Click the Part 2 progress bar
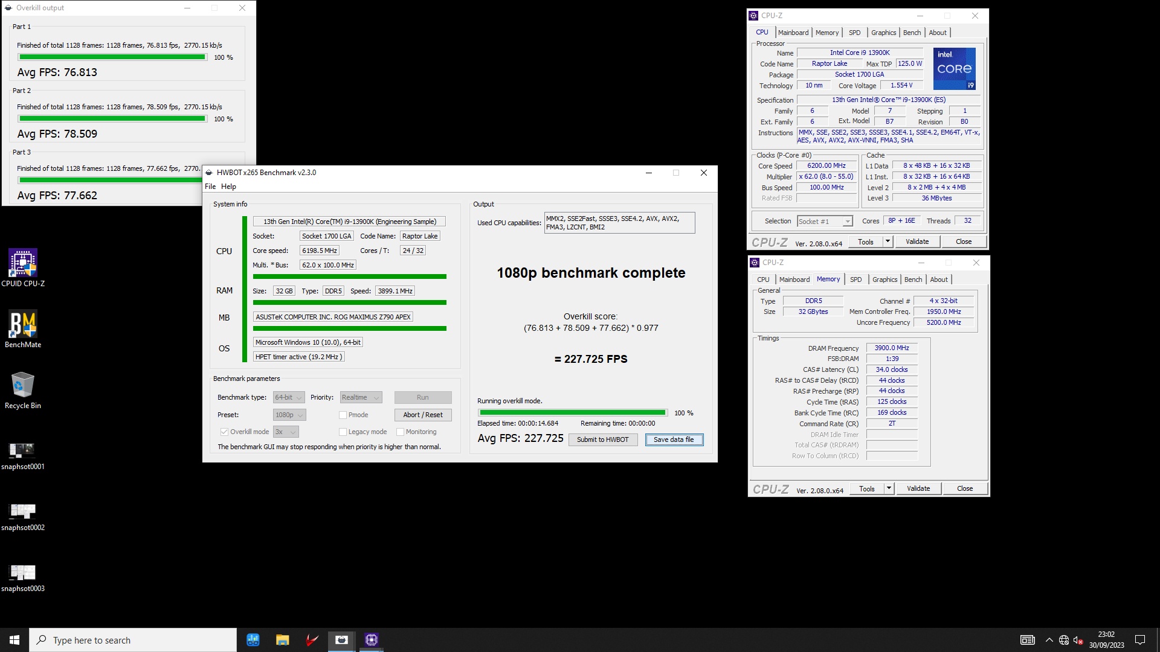The image size is (1160, 652). tap(112, 119)
